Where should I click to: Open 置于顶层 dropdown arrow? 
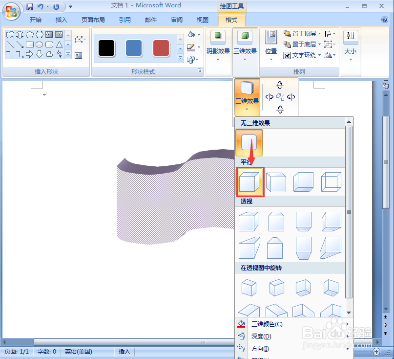pyautogui.click(x=319, y=33)
